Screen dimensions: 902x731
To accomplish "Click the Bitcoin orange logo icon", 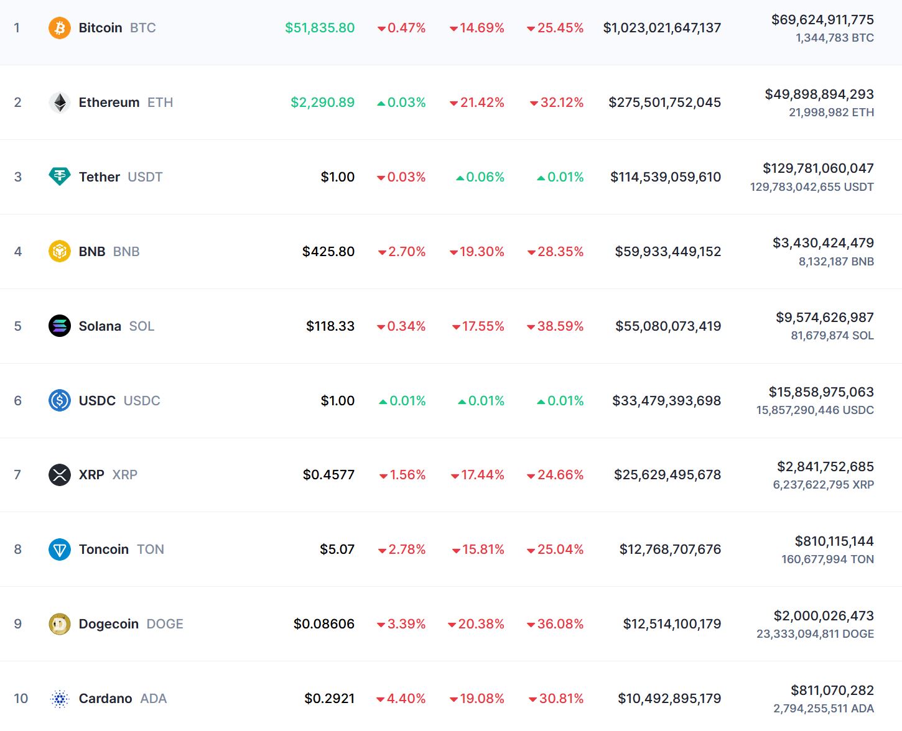I will coord(60,28).
